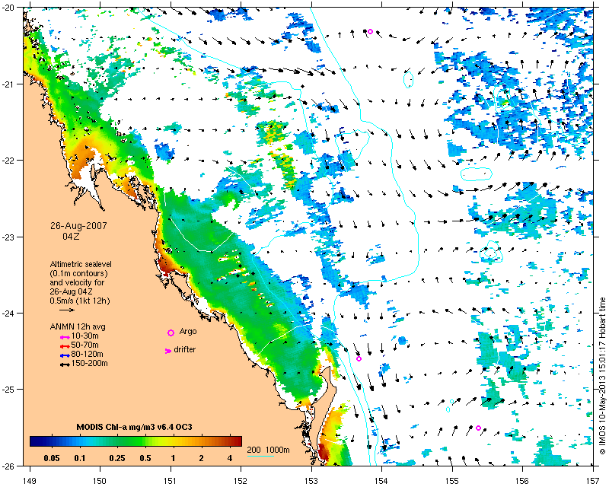609x487 pixels.
Task: Click the Argo float circle legend icon
Action: click(x=171, y=333)
